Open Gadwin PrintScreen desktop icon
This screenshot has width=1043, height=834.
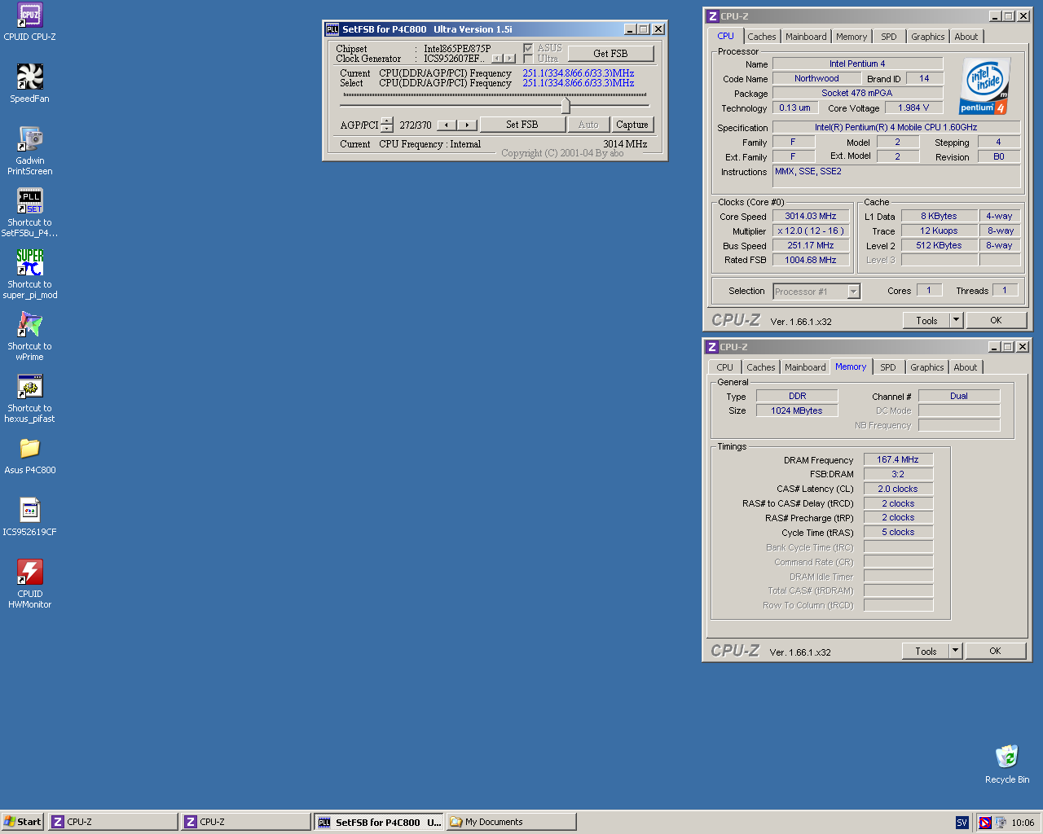(30, 138)
